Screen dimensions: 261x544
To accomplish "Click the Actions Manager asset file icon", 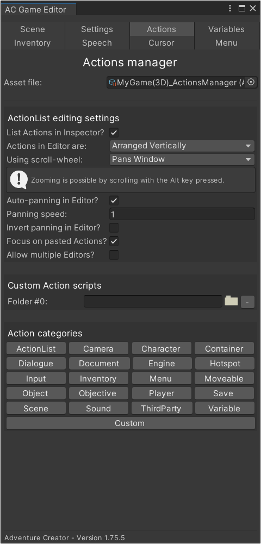I will click(112, 83).
